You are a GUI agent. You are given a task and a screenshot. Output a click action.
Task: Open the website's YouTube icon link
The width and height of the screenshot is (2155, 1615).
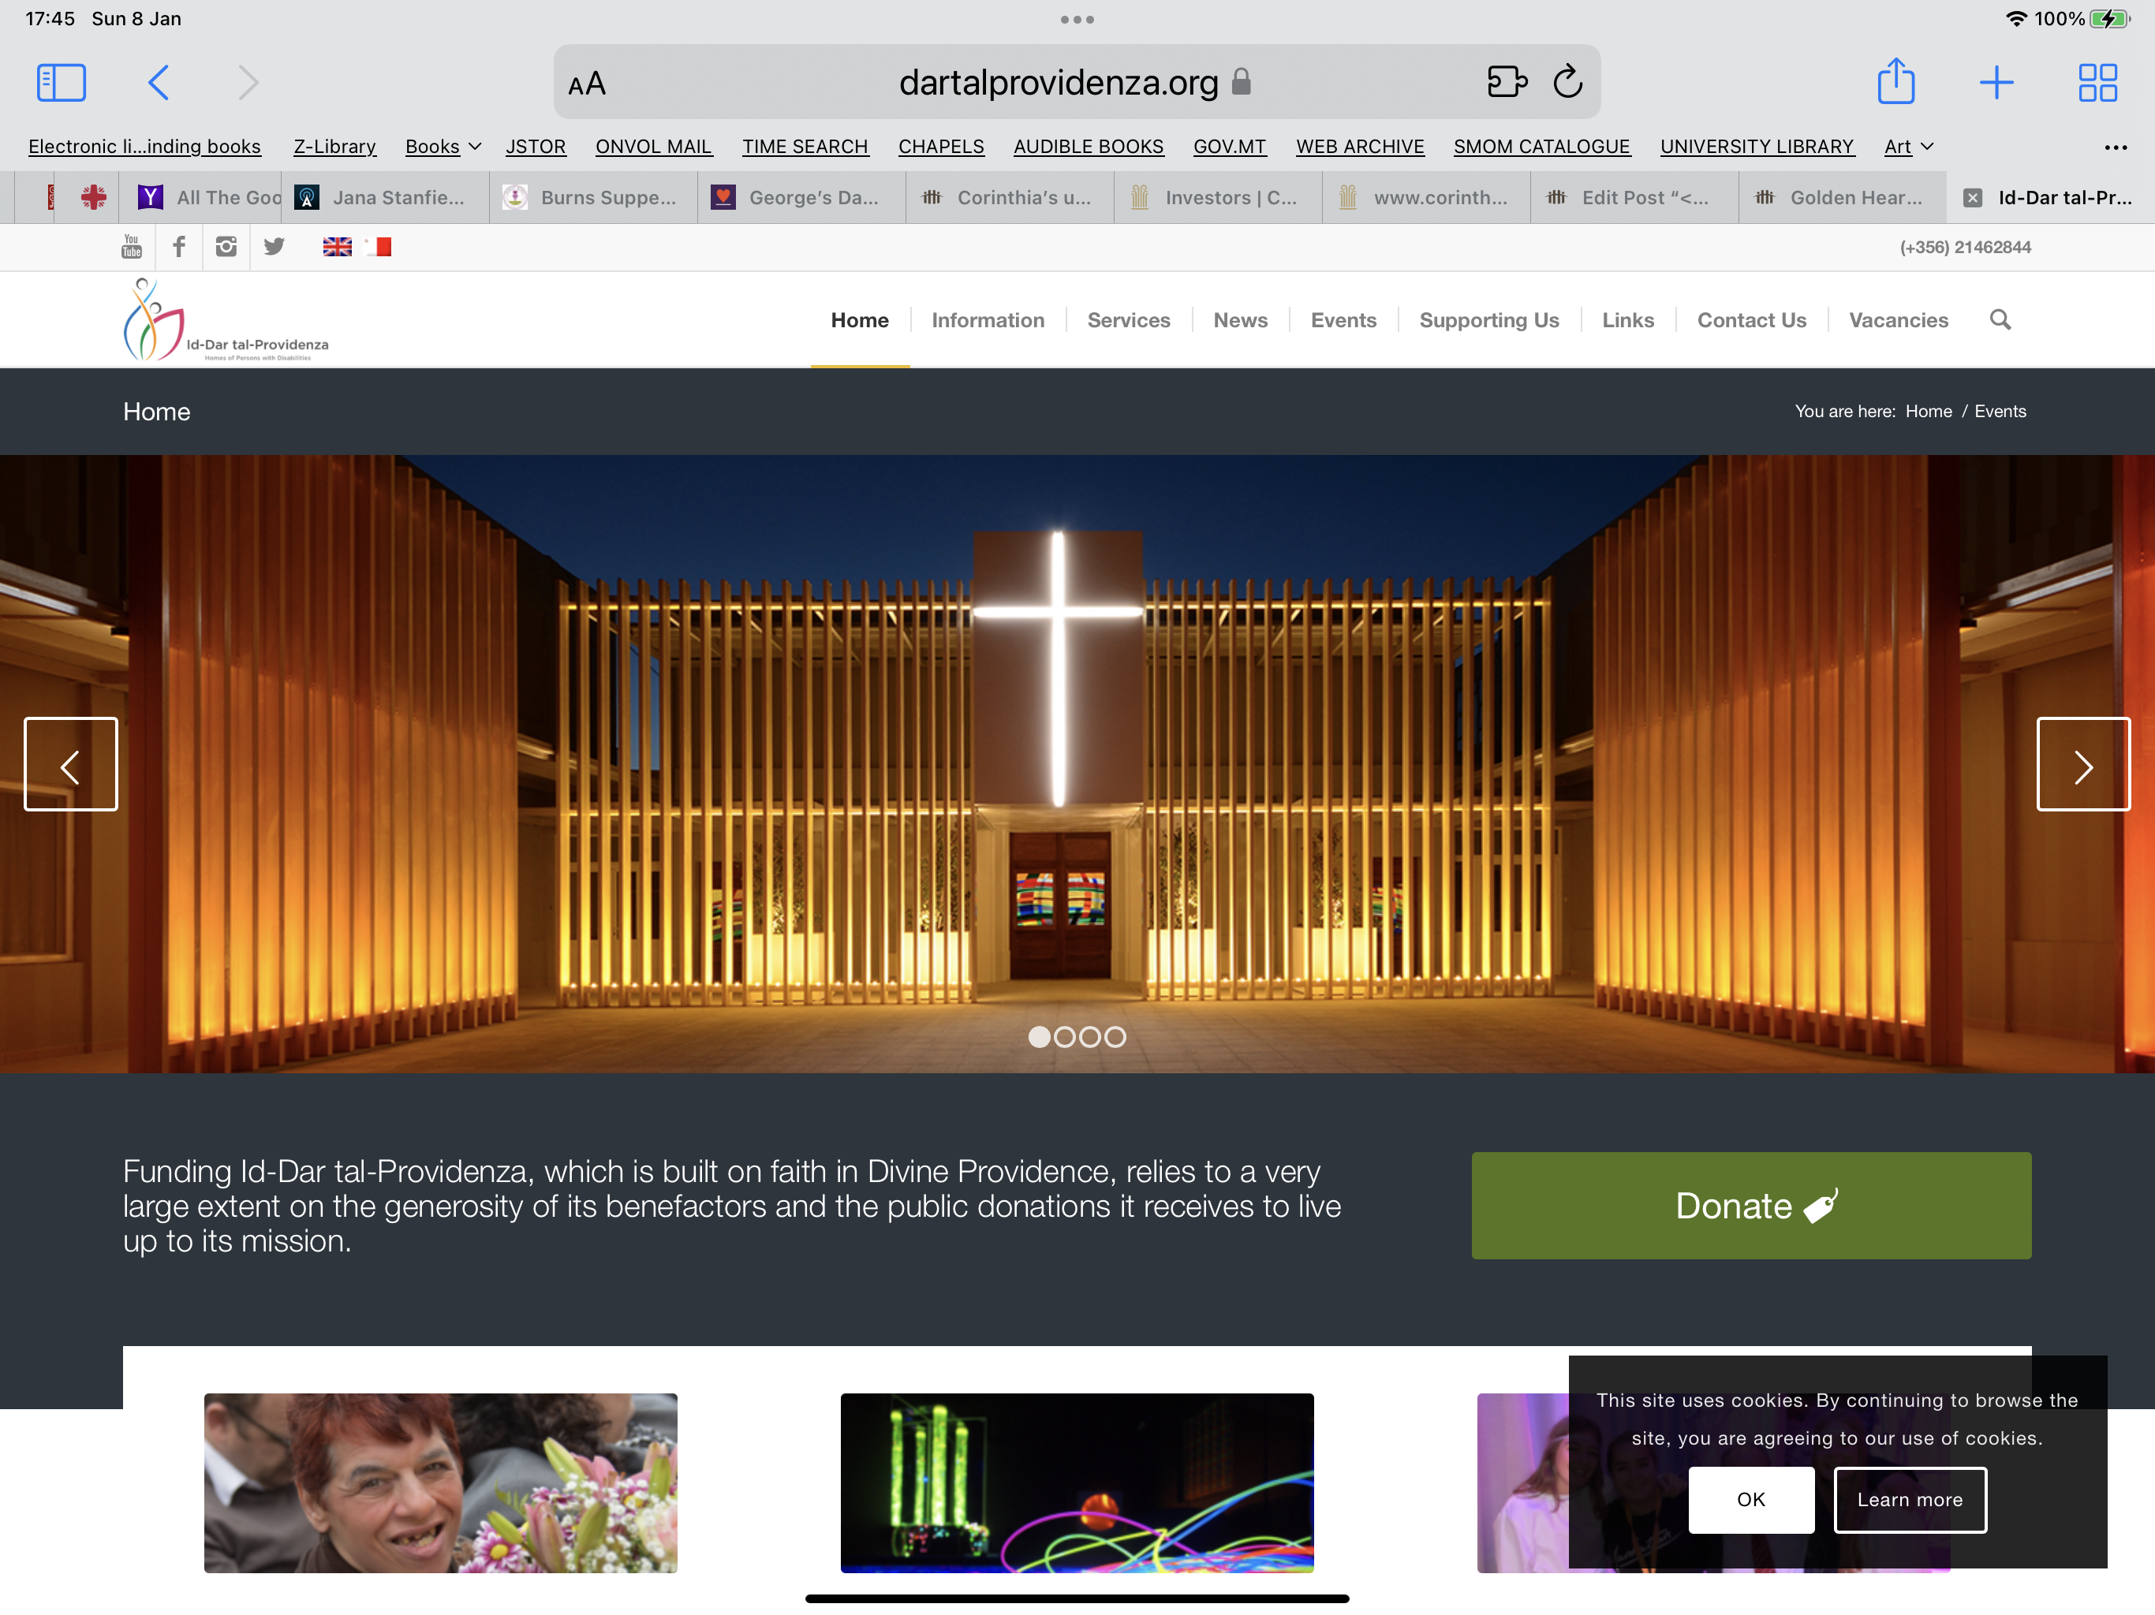tap(132, 247)
